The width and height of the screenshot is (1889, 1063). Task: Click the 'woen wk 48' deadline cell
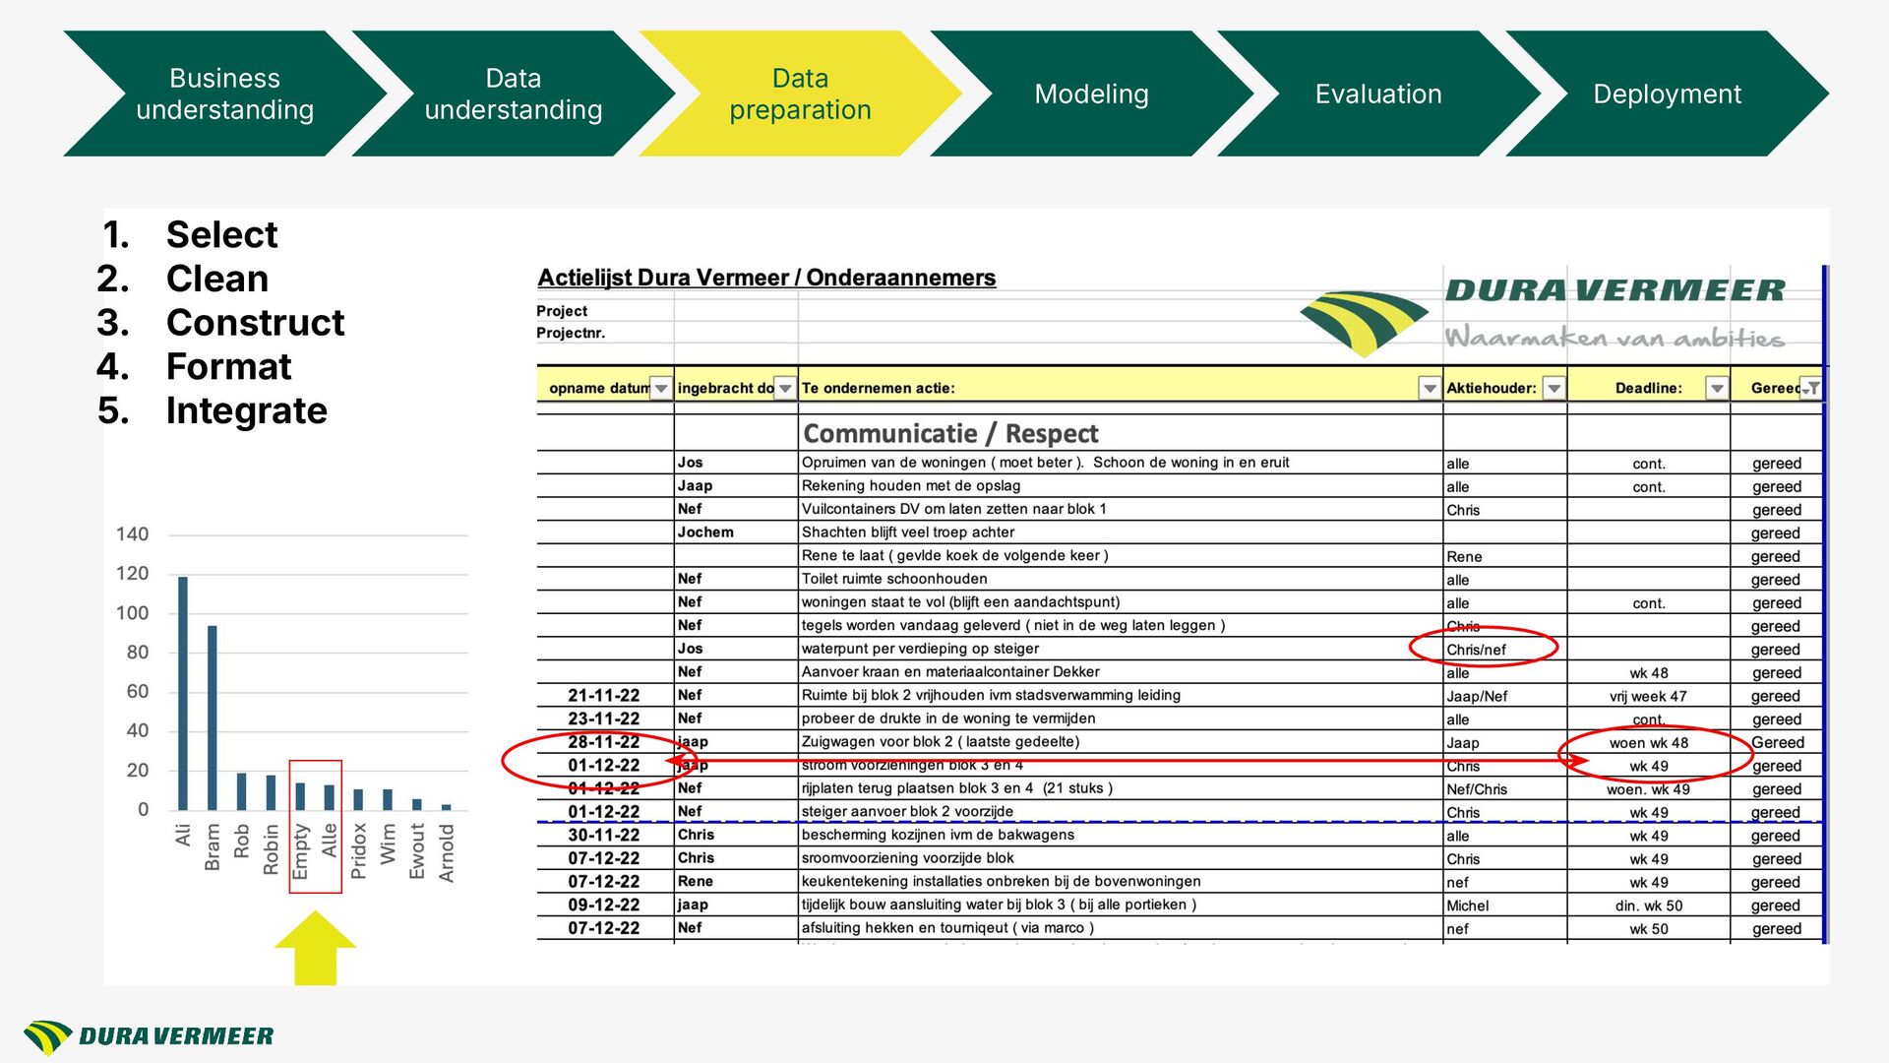pyautogui.click(x=1648, y=743)
